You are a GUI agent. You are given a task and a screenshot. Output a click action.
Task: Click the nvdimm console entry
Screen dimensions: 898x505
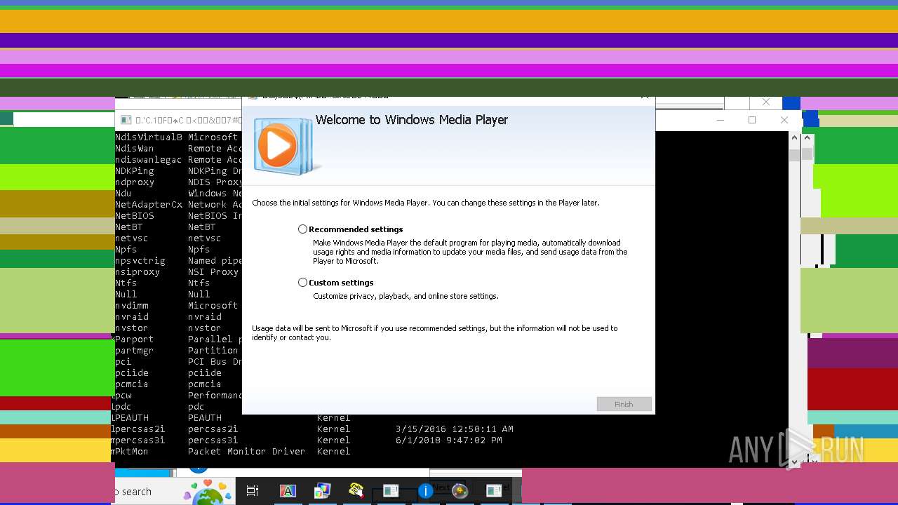coord(132,306)
